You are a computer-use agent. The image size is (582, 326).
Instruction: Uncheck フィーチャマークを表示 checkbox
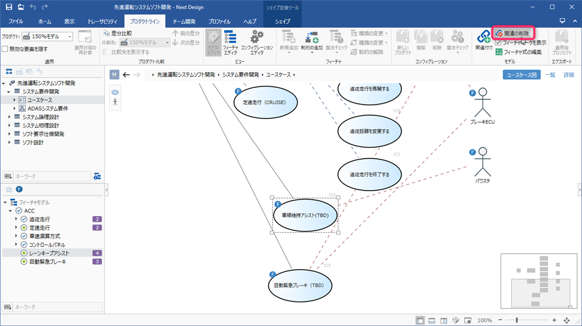coord(498,42)
